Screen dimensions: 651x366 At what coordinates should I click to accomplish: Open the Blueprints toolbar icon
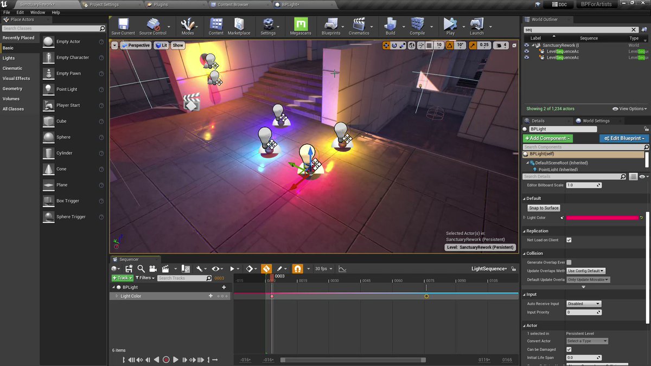pyautogui.click(x=330, y=26)
